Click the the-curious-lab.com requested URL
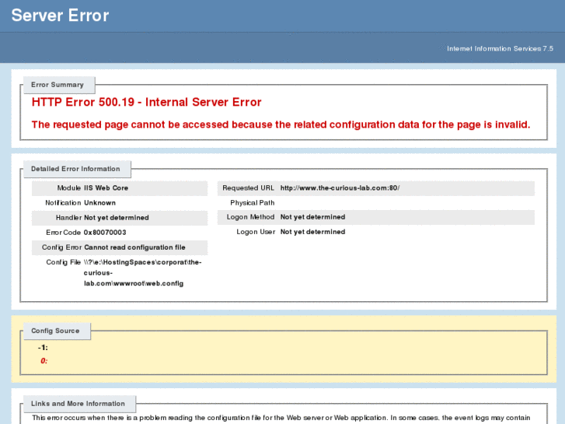This screenshot has width=565, height=424. pos(340,188)
